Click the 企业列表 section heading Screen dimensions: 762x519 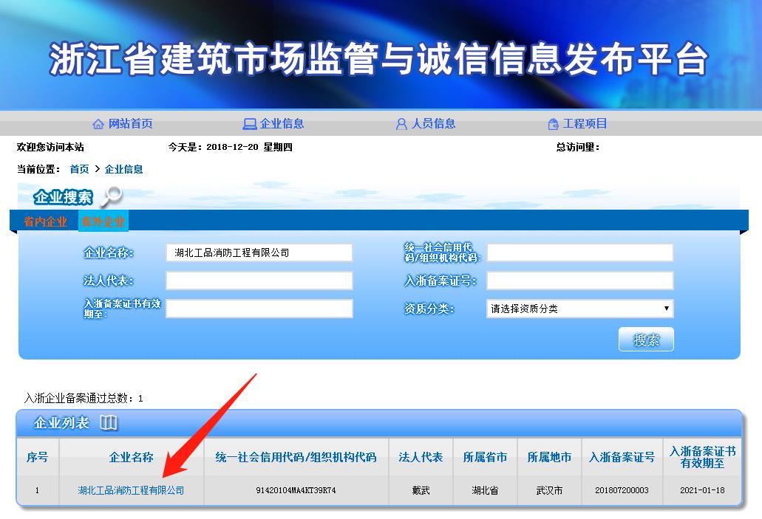[61, 423]
